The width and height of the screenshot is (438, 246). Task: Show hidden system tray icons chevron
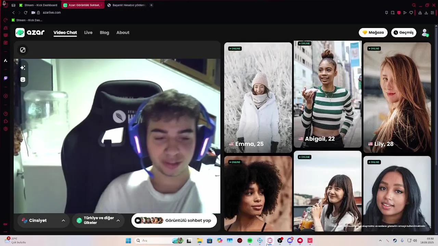[380, 241]
